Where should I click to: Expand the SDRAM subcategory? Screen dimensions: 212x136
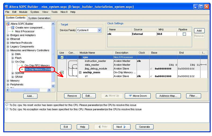click(13, 73)
